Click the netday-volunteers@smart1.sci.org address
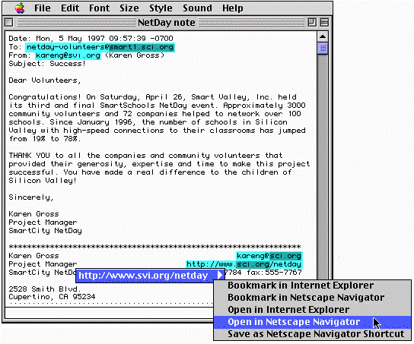Screen dimensions: 414x344 point(100,47)
